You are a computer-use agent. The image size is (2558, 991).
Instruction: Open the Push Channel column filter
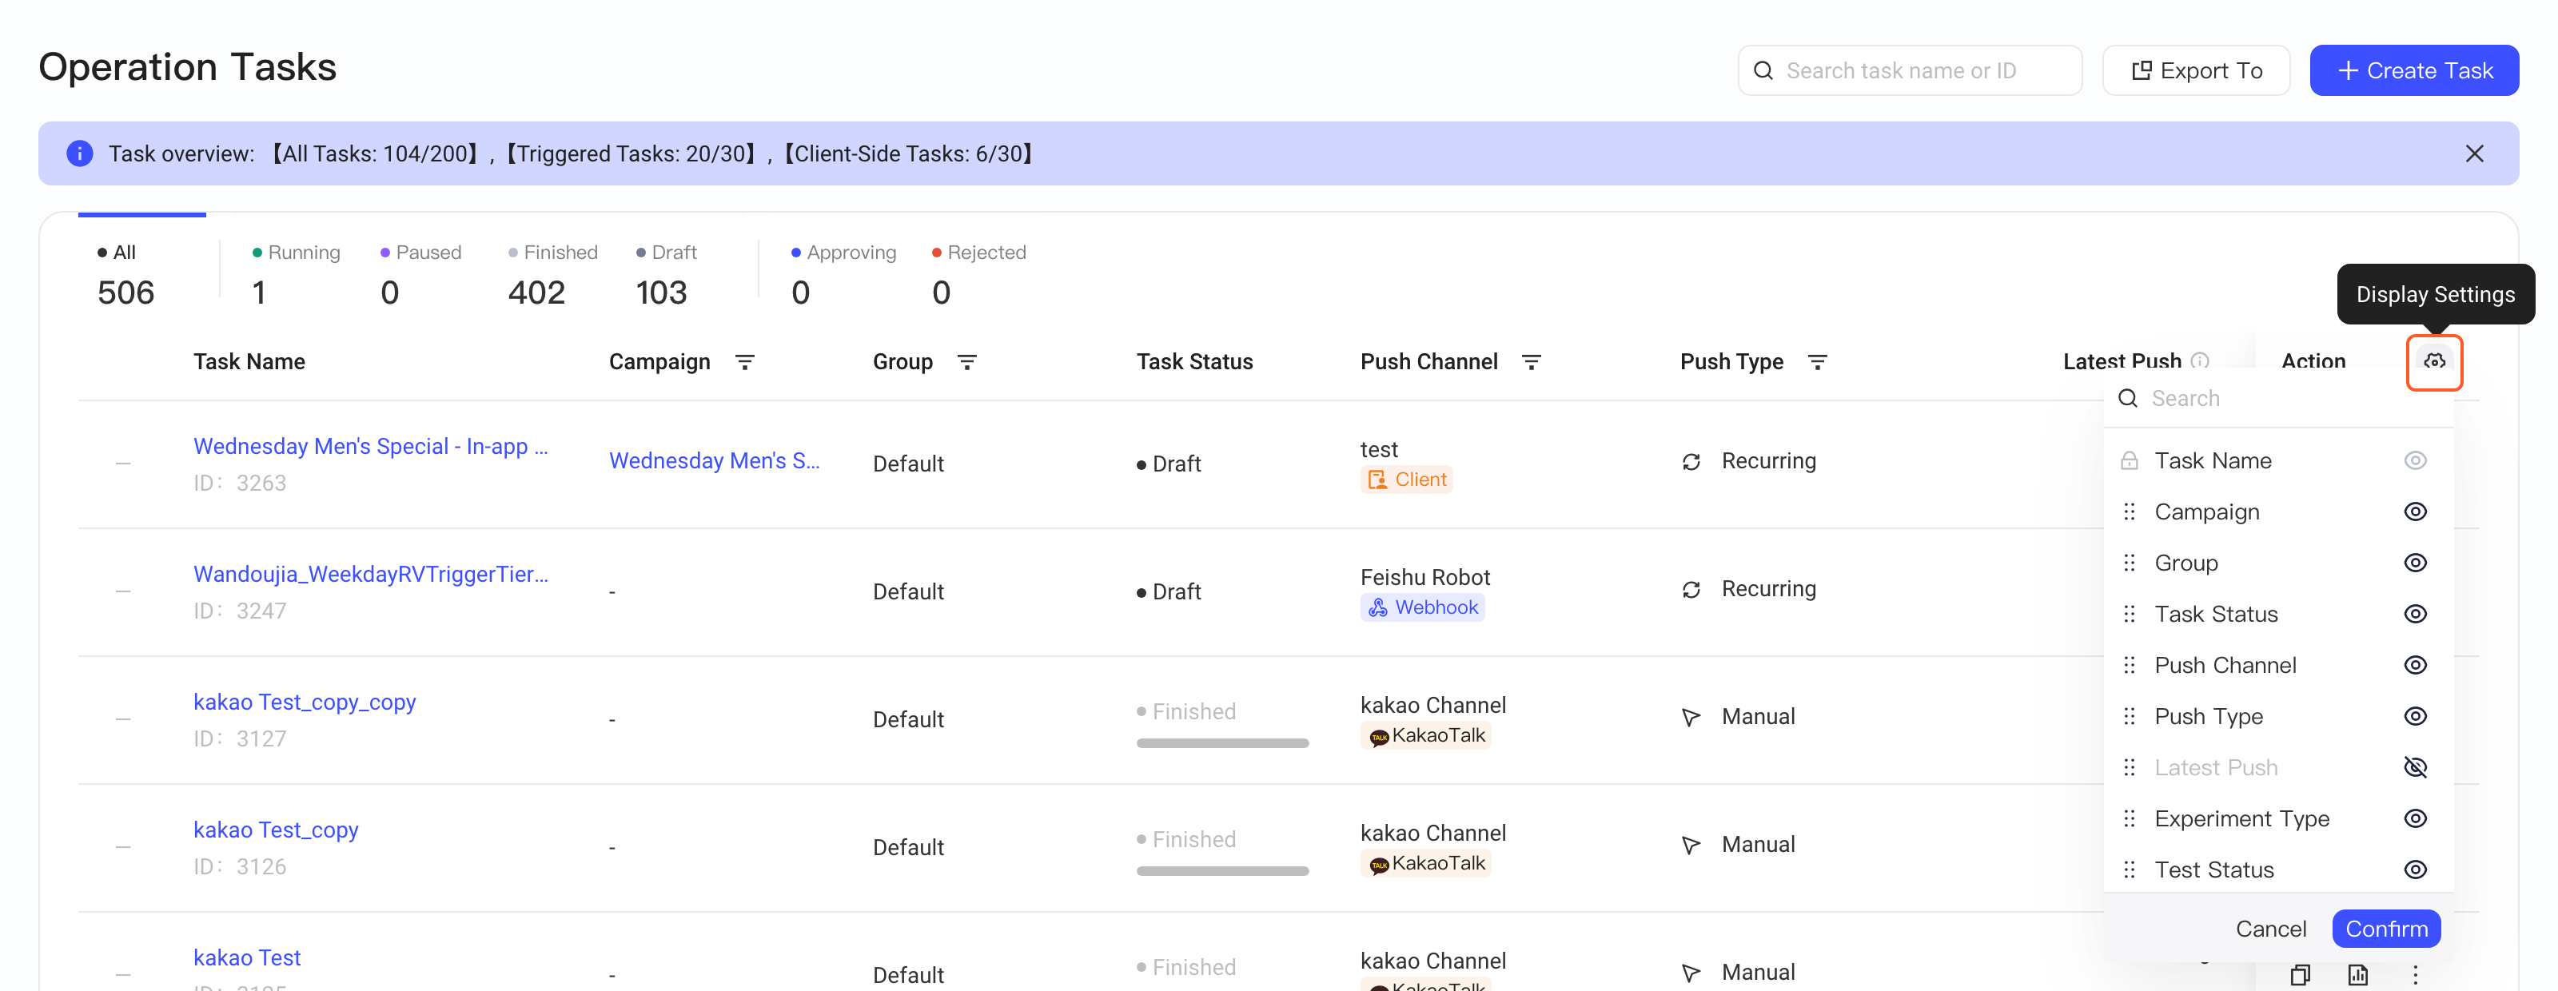pyautogui.click(x=1532, y=363)
